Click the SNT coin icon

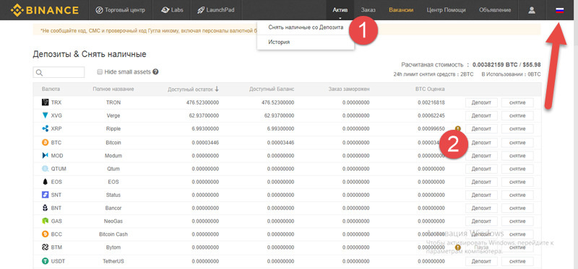(x=46, y=195)
